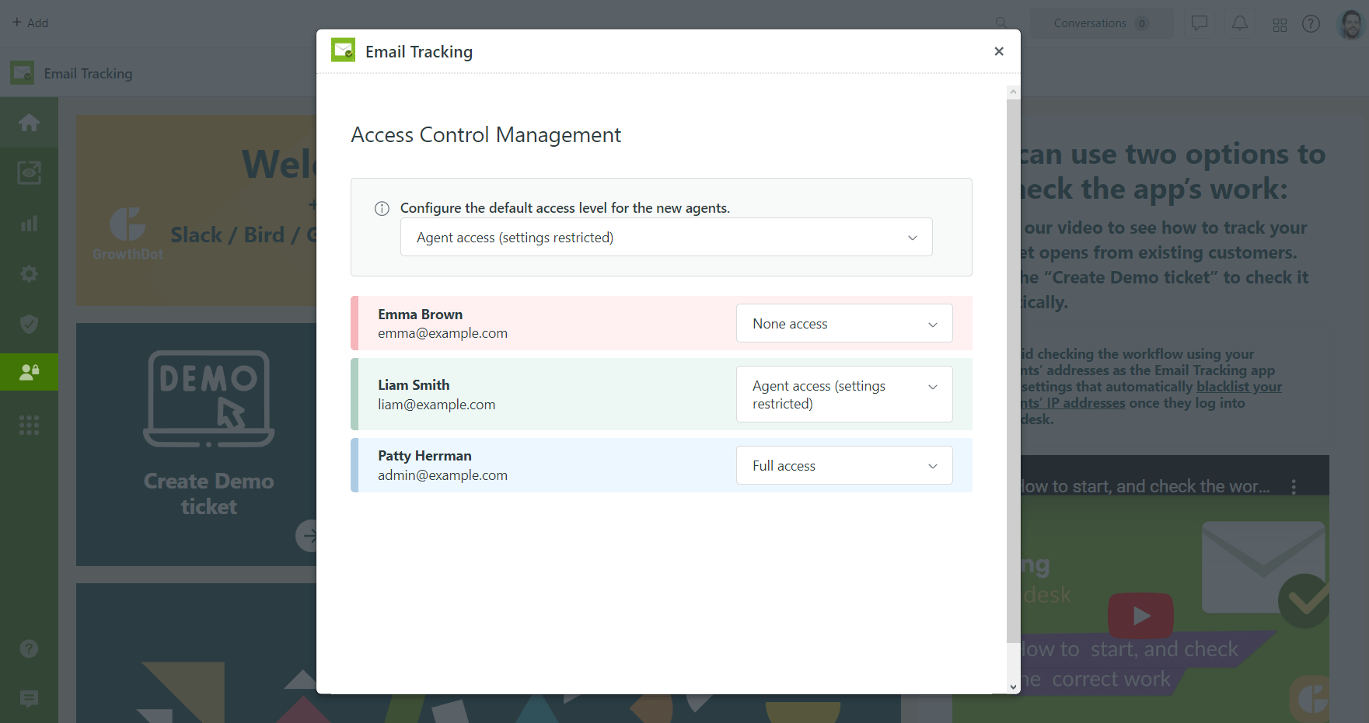1369x723 pixels.
Task: Open the shield check sidebar icon
Action: tap(29, 324)
